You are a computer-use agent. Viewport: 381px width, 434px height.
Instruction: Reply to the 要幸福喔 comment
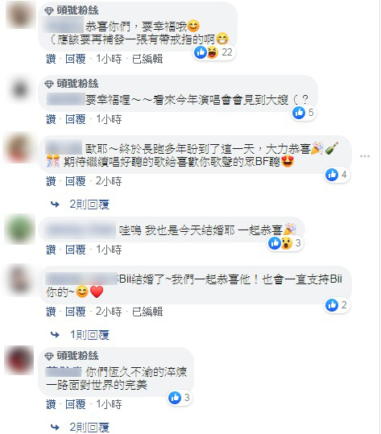click(x=76, y=119)
